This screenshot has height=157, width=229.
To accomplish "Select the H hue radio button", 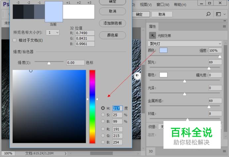I will point(103,108).
